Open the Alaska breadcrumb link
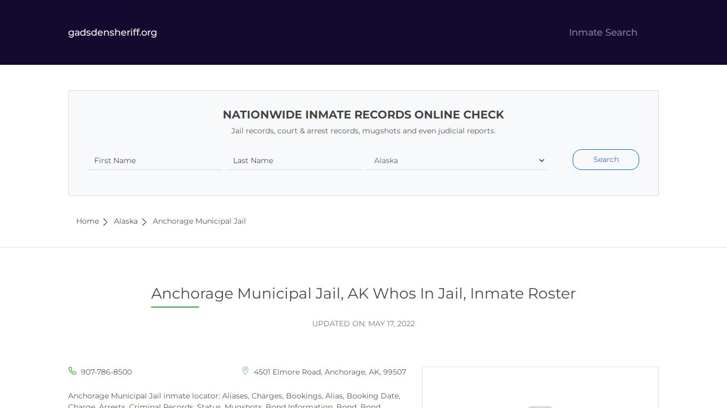Viewport: 727px width, 408px height. (126, 221)
